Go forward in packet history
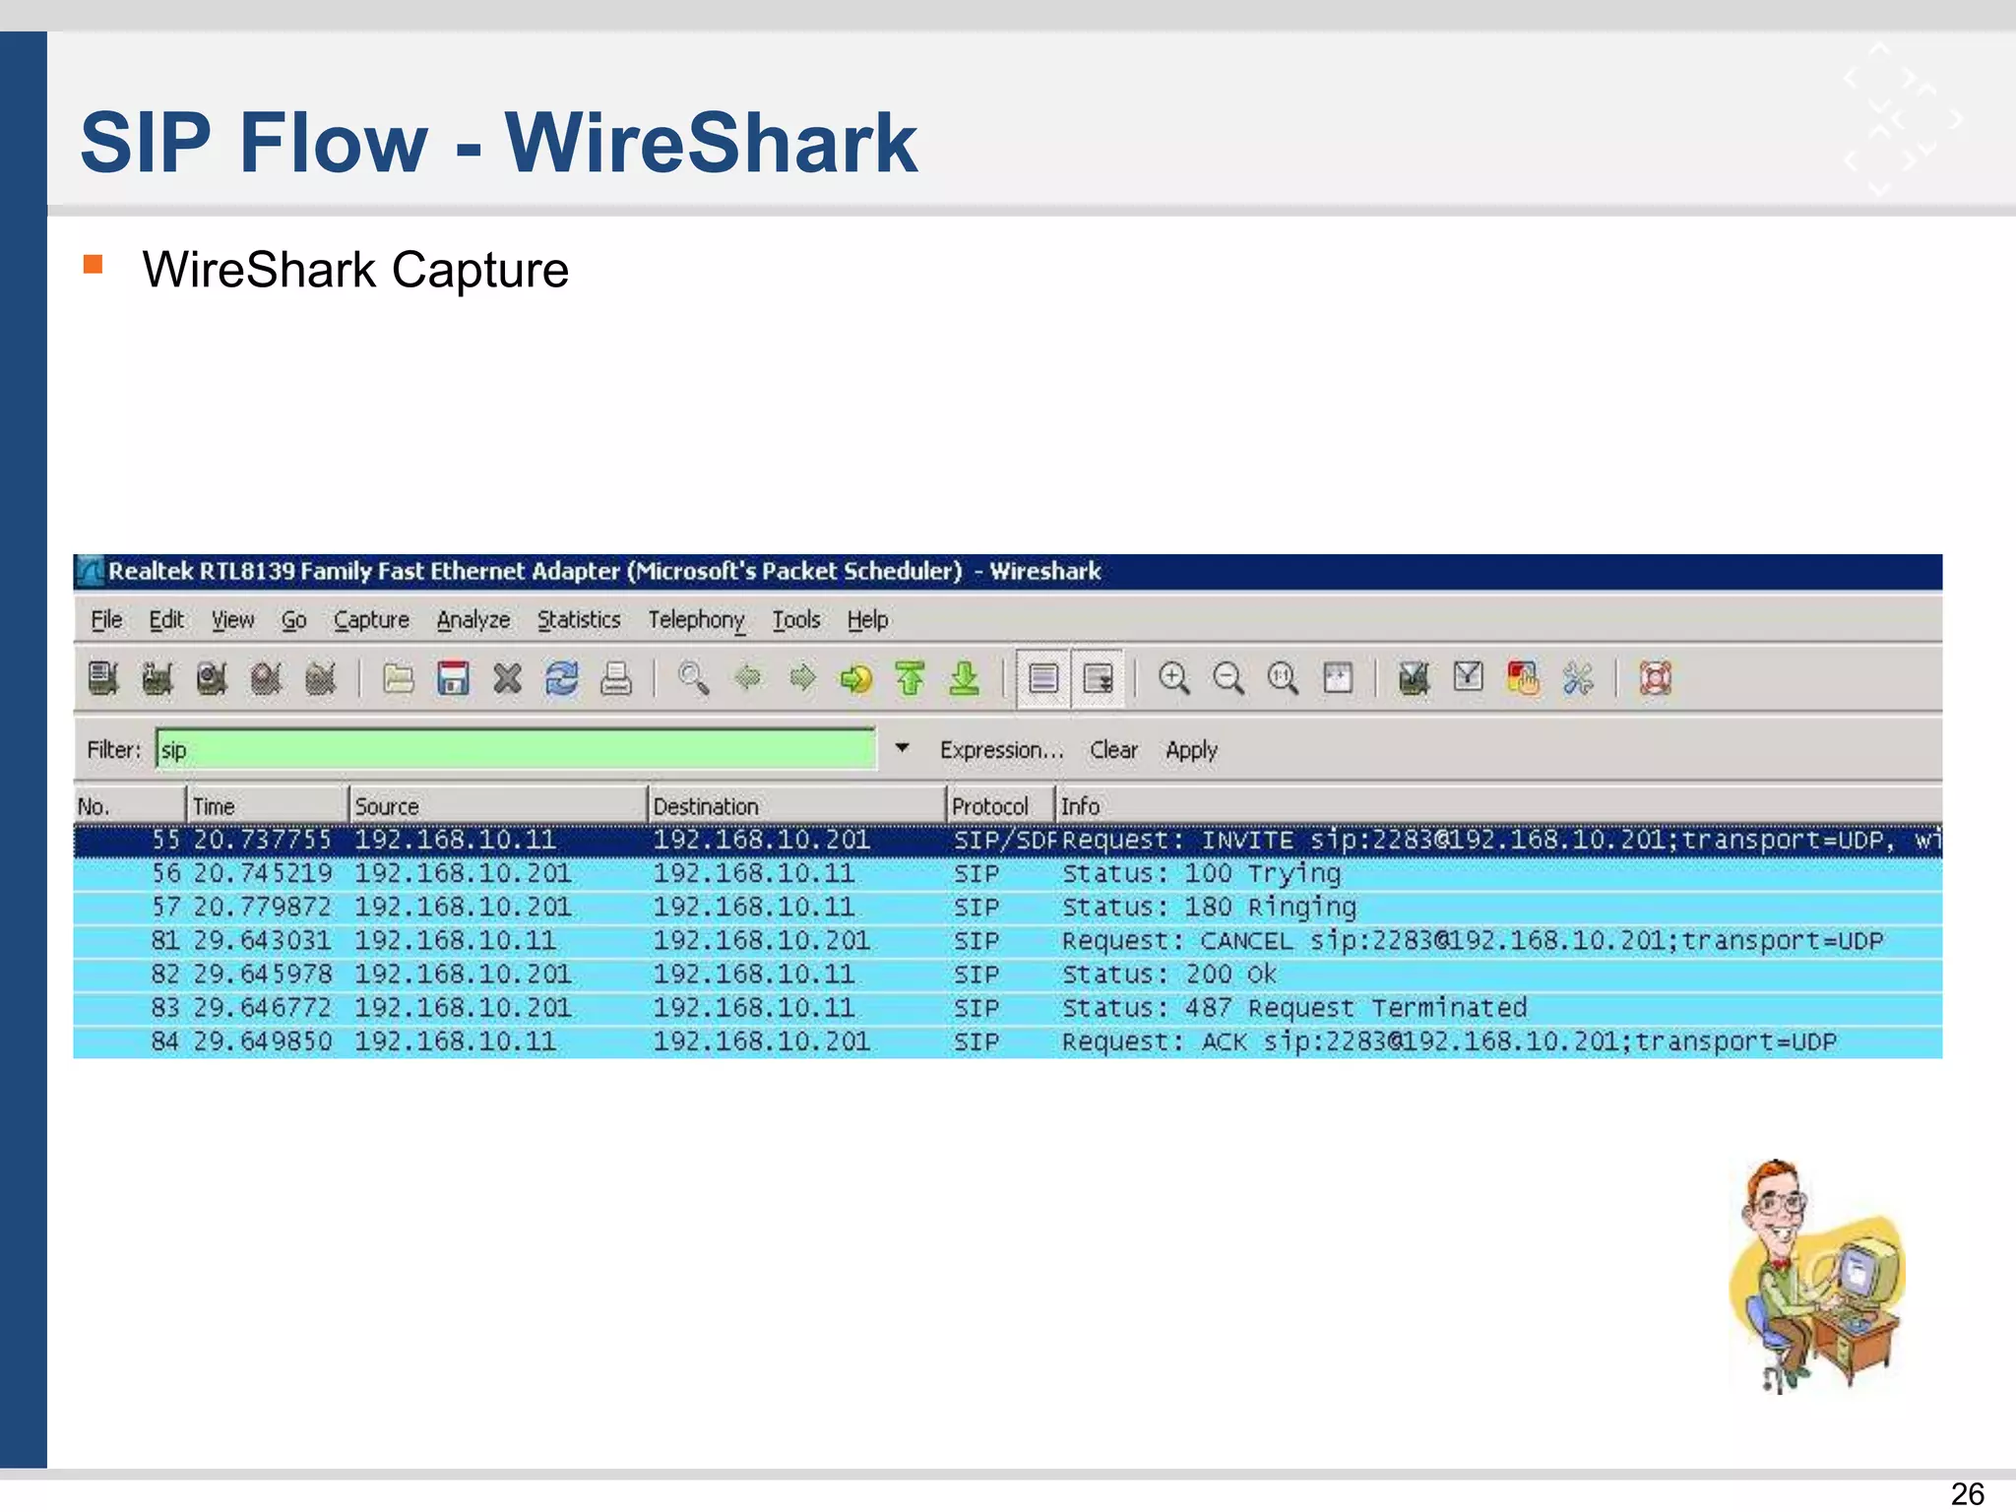The height and width of the screenshot is (1512, 2016). [802, 677]
